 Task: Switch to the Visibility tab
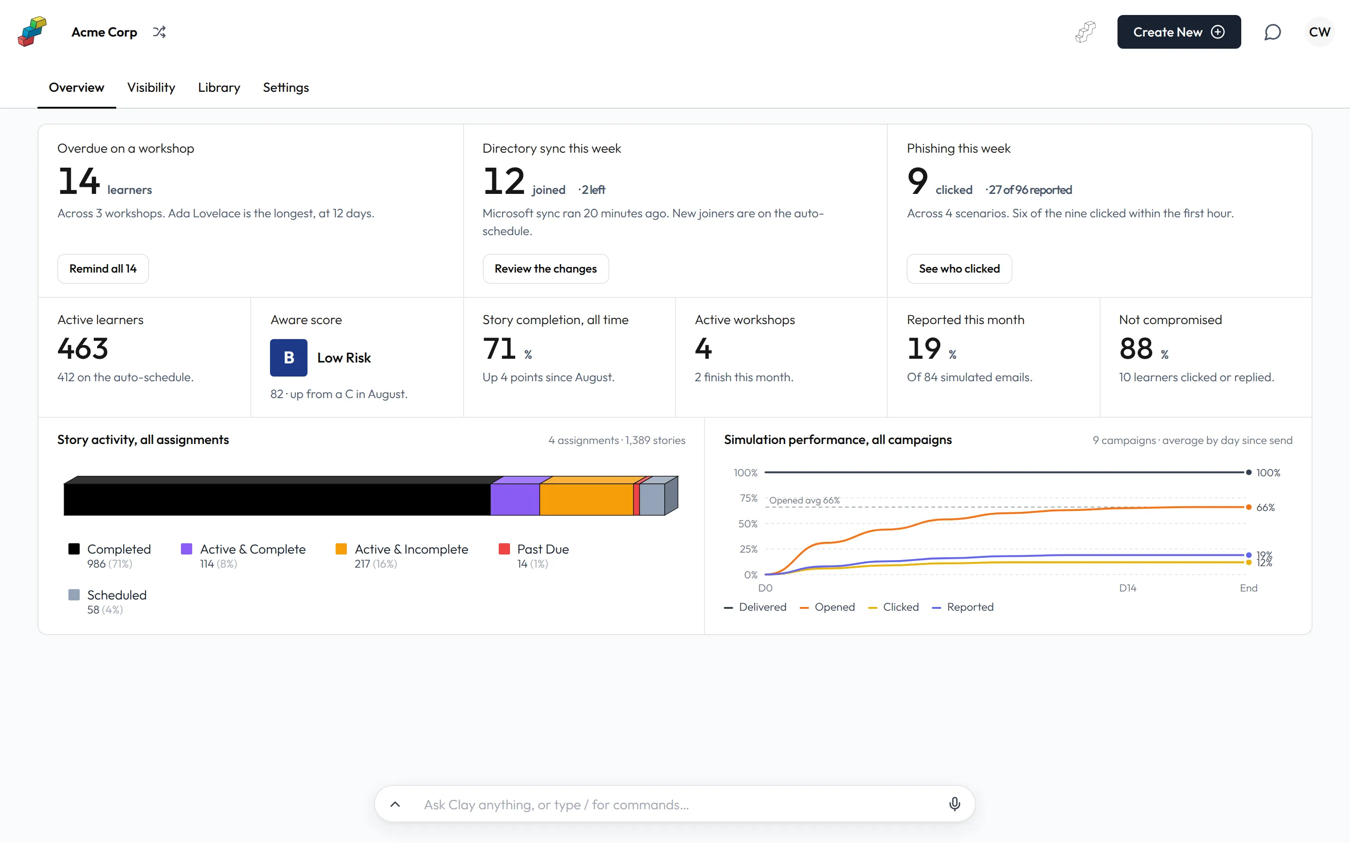(x=150, y=88)
